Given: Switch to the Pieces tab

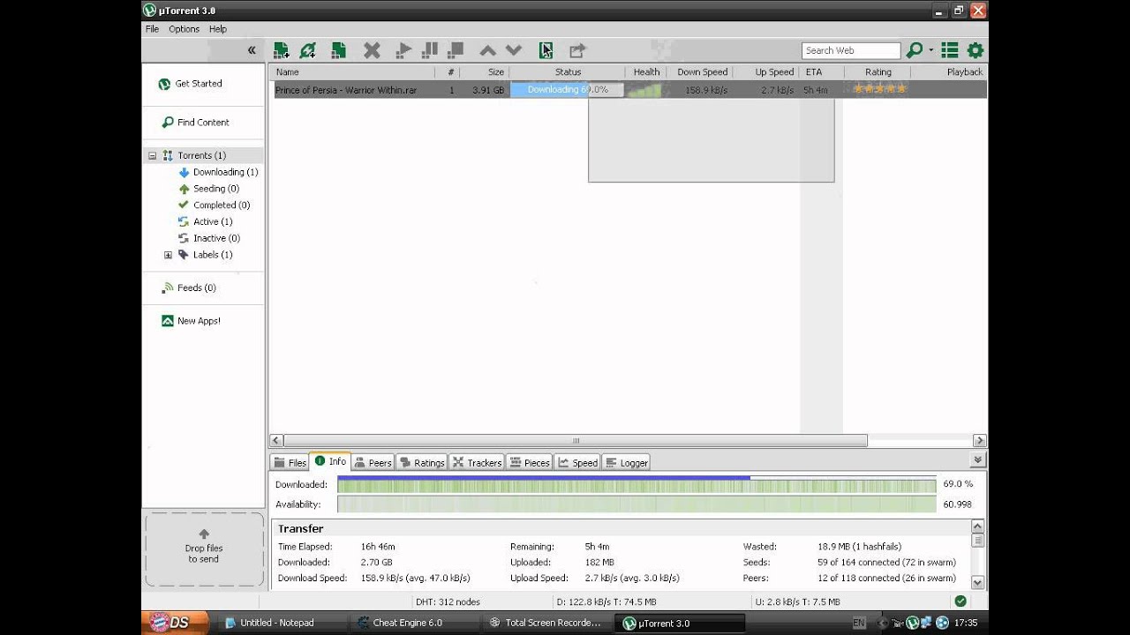Looking at the screenshot, I should [x=530, y=462].
